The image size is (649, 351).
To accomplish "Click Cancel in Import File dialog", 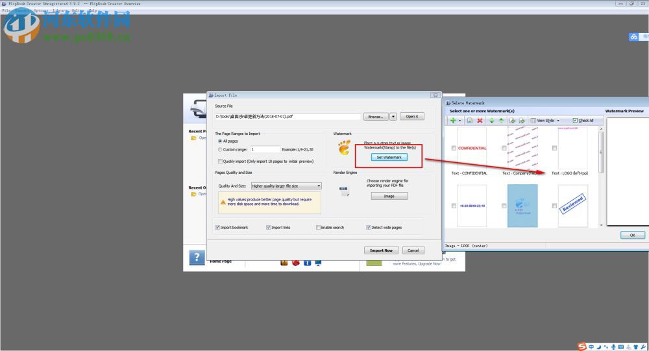I will point(413,250).
